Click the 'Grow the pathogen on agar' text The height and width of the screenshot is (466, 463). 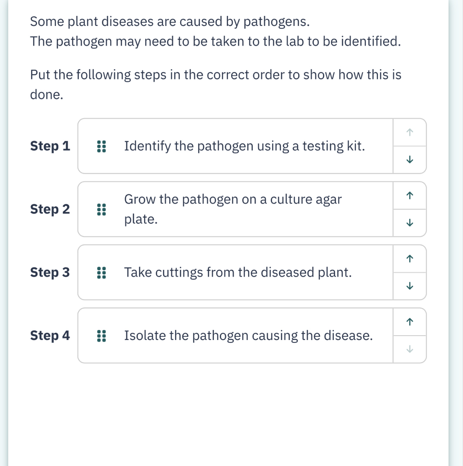tap(233, 209)
